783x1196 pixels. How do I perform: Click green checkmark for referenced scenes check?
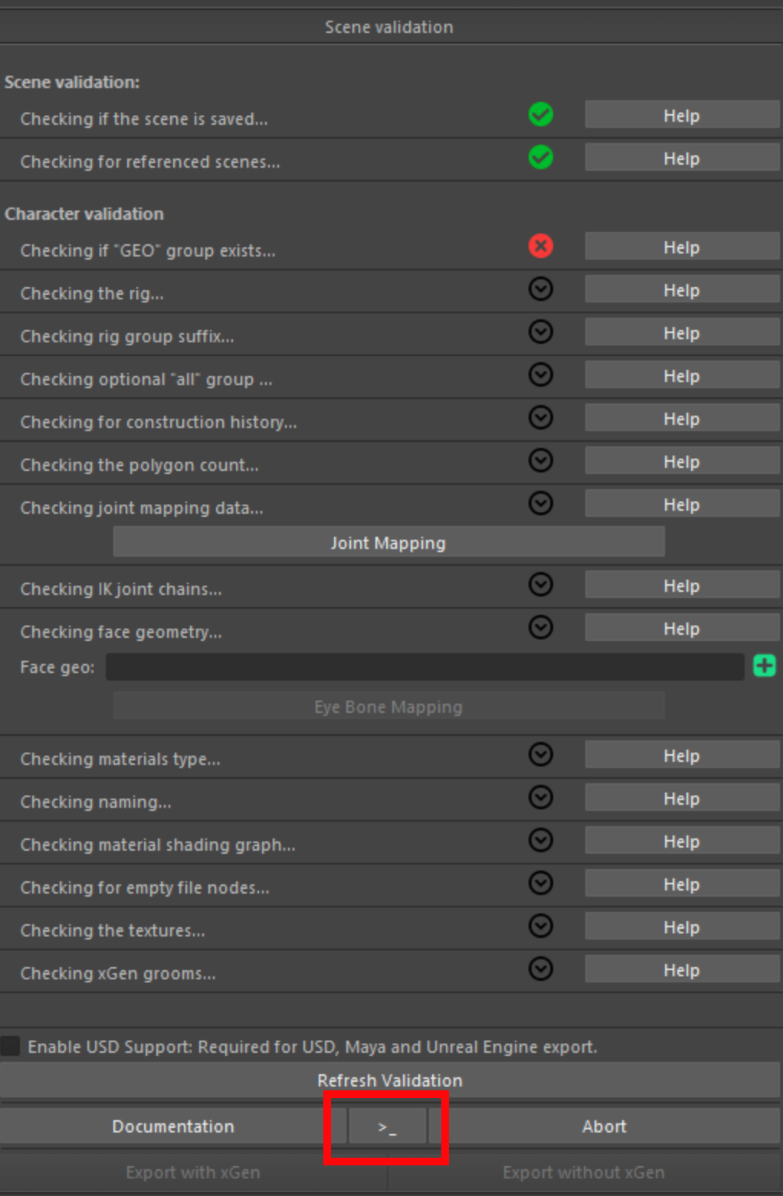click(x=541, y=158)
